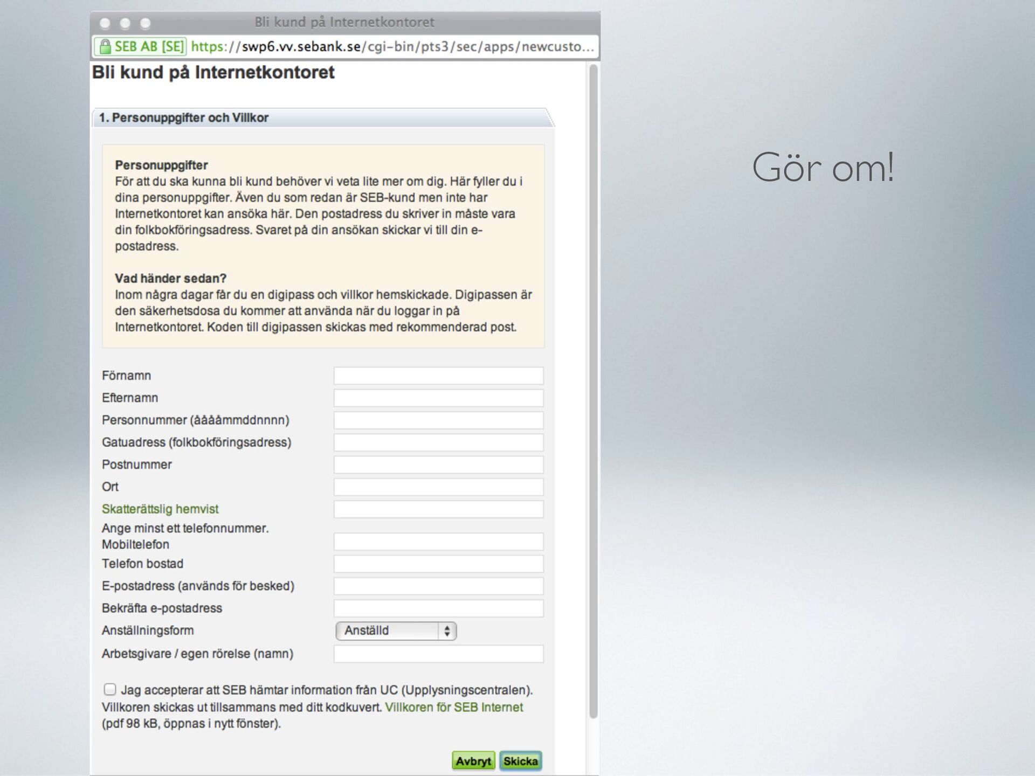Screen dimensions: 1035x776
Task: Click the 'Ange minst ett telefonnummer.' text
Action: [185, 528]
